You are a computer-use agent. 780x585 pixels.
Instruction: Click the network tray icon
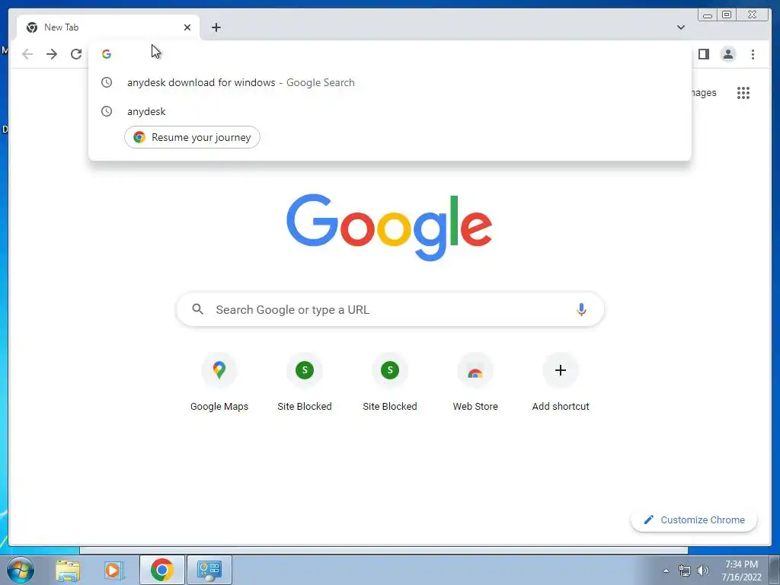point(685,571)
